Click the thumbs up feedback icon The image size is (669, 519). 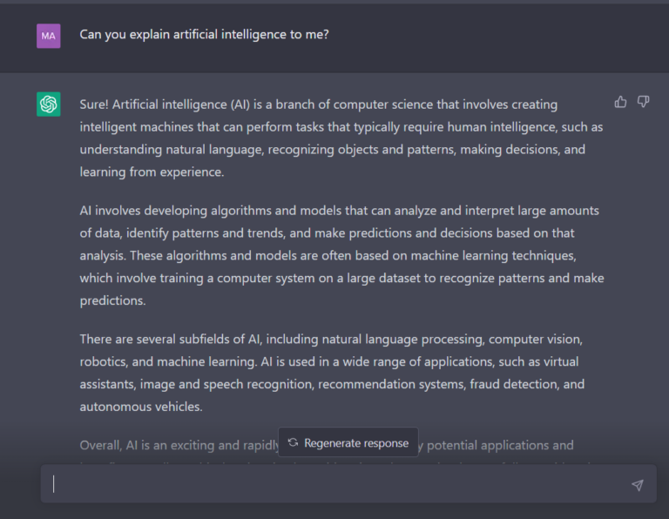click(620, 102)
